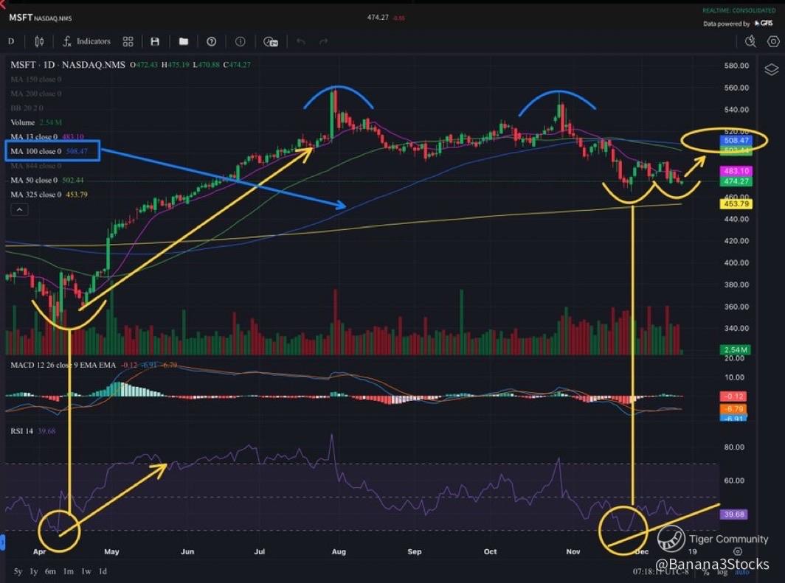Open the four-squares layout templates icon
Viewport: 785px width, 583px height.
tap(128, 41)
